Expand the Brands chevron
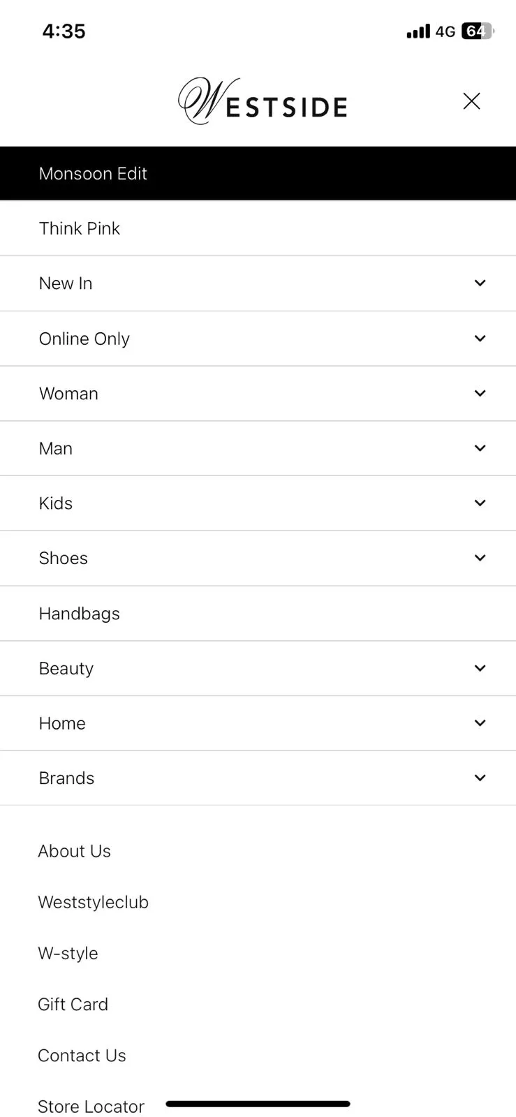Screen dimensions: 516x1117 point(480,778)
